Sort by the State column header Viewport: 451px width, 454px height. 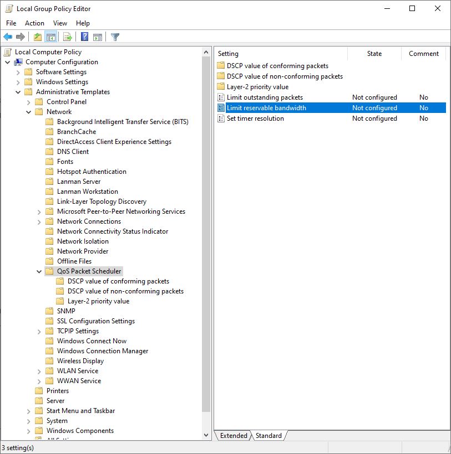click(374, 54)
